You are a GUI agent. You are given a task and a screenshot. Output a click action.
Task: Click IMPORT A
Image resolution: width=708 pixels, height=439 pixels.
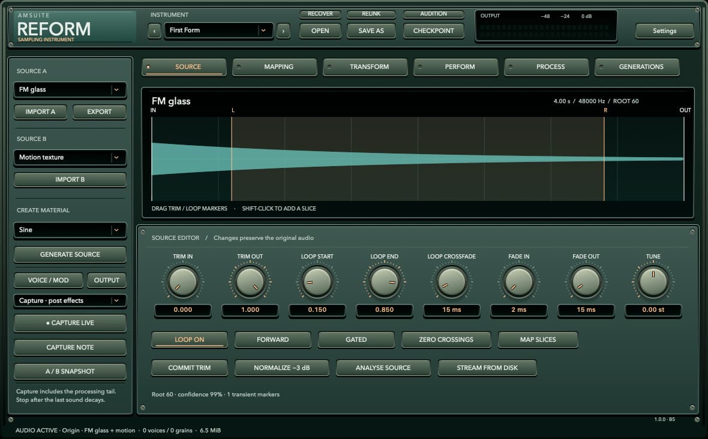tap(40, 112)
